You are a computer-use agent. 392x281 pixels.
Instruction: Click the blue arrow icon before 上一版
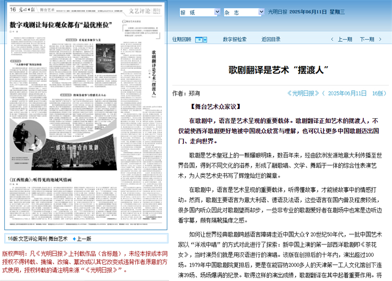(74, 239)
